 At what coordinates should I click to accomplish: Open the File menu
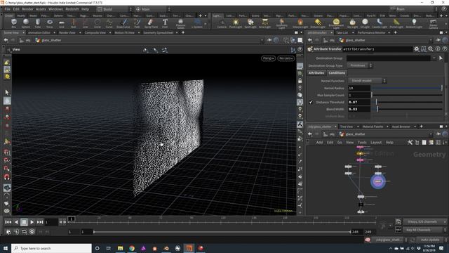(x=7, y=9)
